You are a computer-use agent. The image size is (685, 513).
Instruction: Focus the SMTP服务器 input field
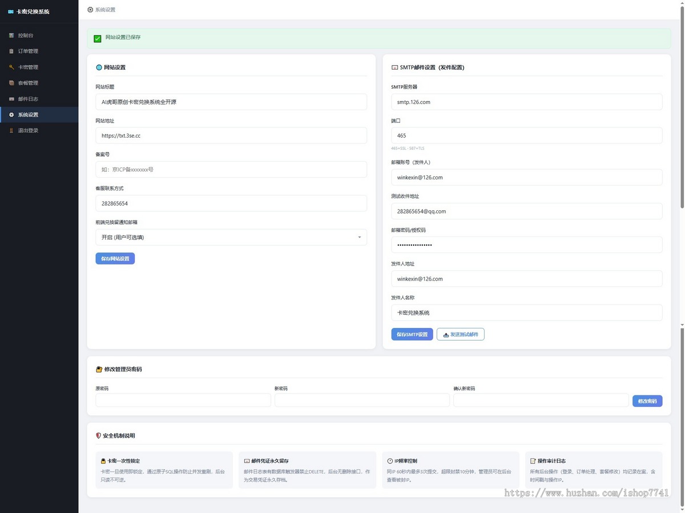527,102
